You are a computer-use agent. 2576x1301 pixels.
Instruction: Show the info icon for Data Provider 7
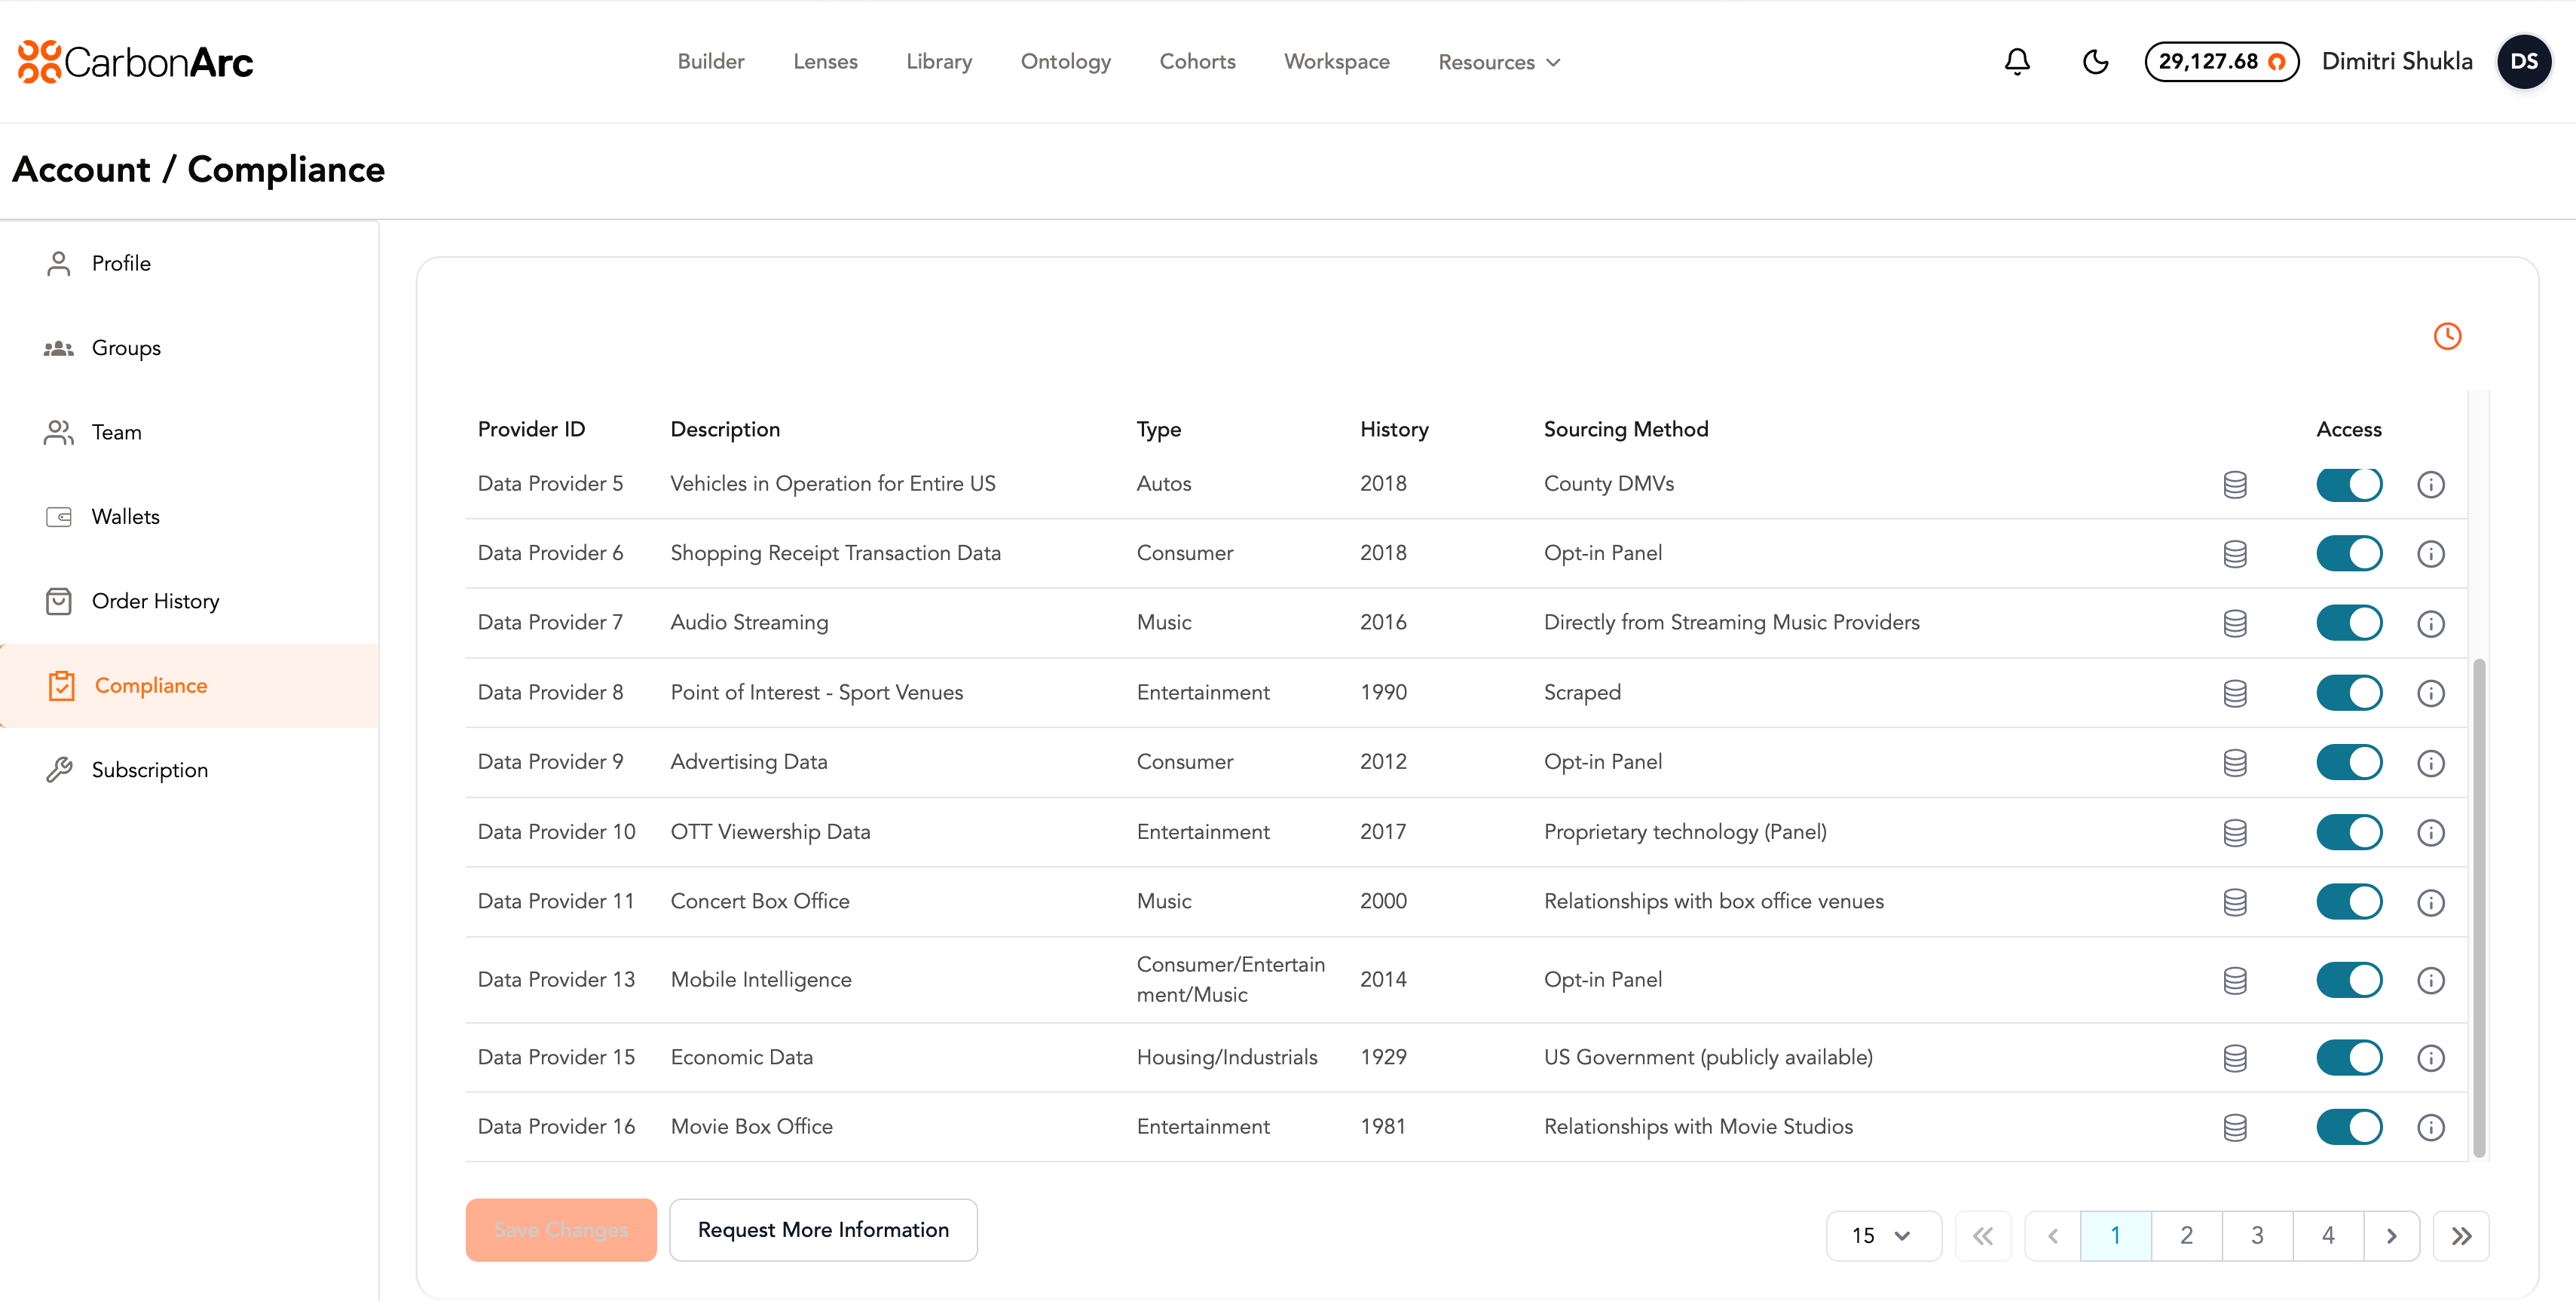[2431, 624]
